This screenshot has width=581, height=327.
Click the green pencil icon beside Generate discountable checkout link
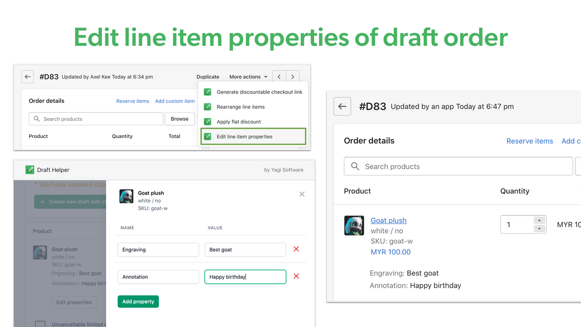(x=207, y=92)
